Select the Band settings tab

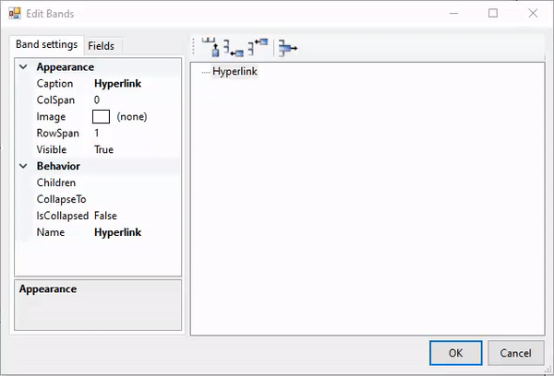tap(47, 45)
